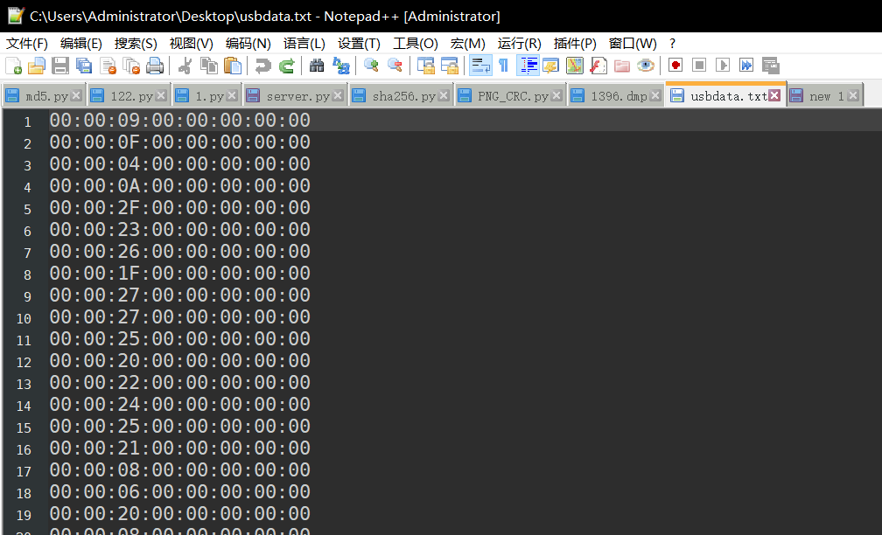Toggle the monitoring eye icon
The width and height of the screenshot is (882, 535).
[646, 66]
